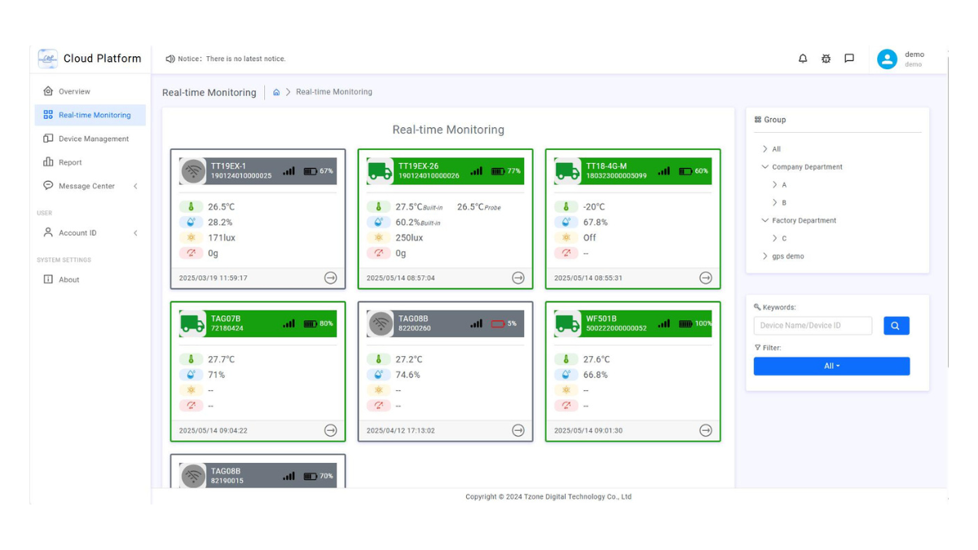Click the copyright Tzone Digital Technology text
978x550 pixels.
pyautogui.click(x=548, y=496)
